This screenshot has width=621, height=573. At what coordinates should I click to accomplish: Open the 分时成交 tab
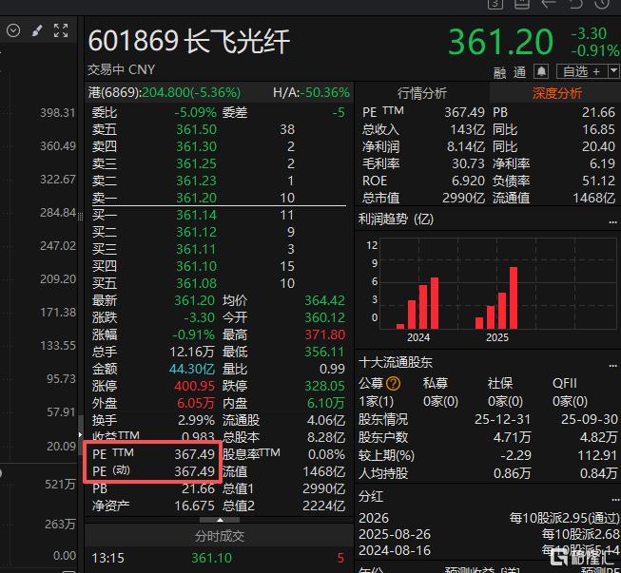220,537
